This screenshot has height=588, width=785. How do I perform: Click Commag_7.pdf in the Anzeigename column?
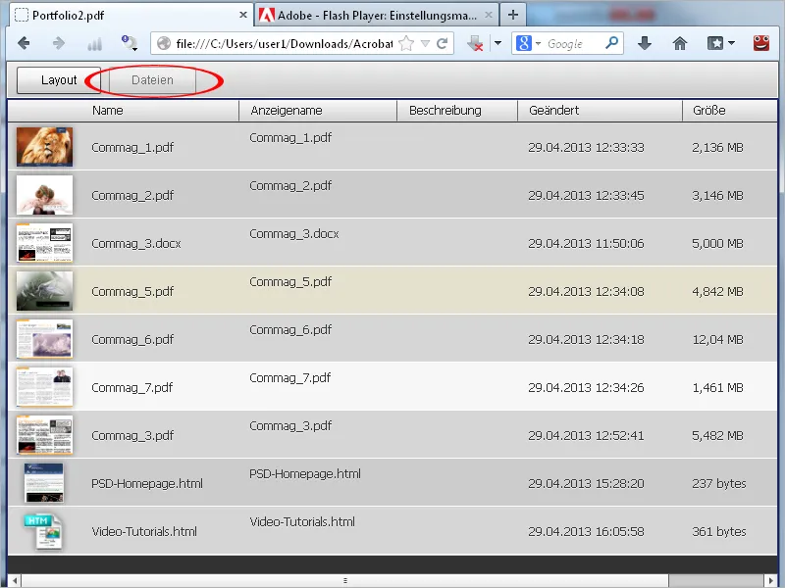point(289,378)
